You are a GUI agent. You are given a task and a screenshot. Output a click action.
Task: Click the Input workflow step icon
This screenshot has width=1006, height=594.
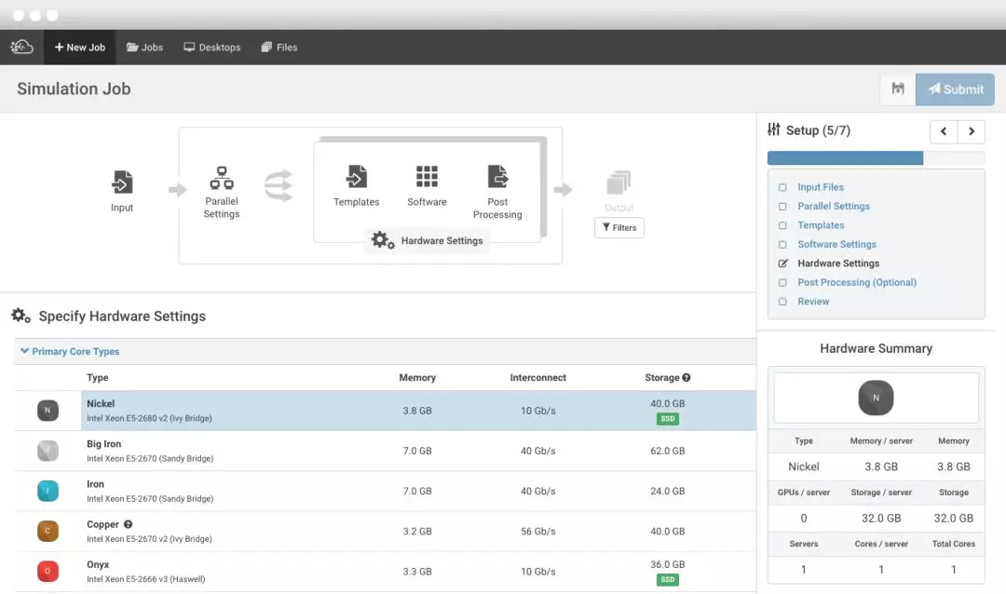[122, 182]
